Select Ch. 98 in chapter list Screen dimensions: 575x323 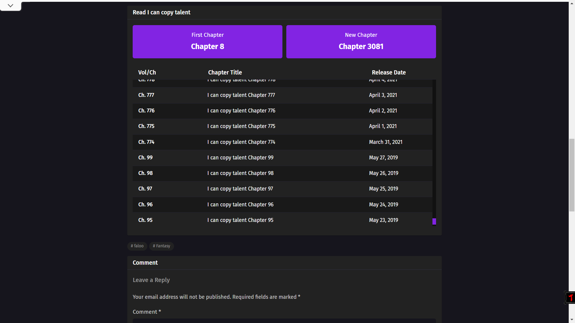pyautogui.click(x=282, y=173)
